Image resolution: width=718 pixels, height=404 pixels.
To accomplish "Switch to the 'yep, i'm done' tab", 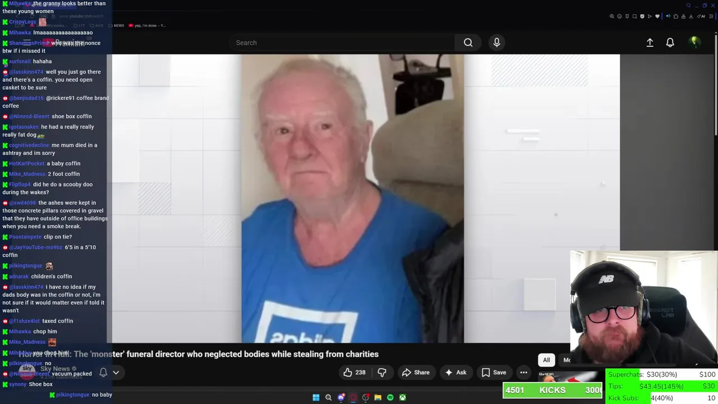I will click(147, 25).
